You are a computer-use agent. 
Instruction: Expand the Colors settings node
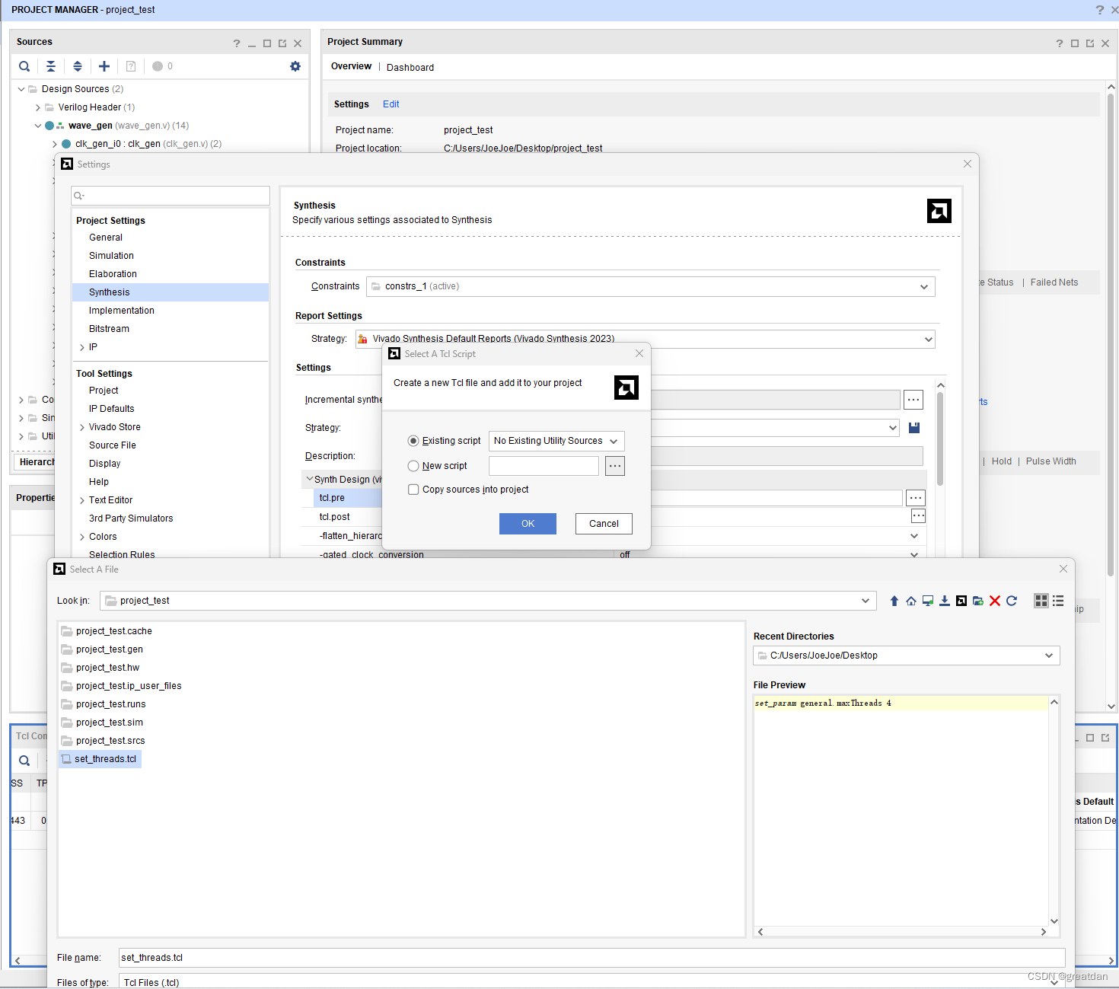[82, 537]
